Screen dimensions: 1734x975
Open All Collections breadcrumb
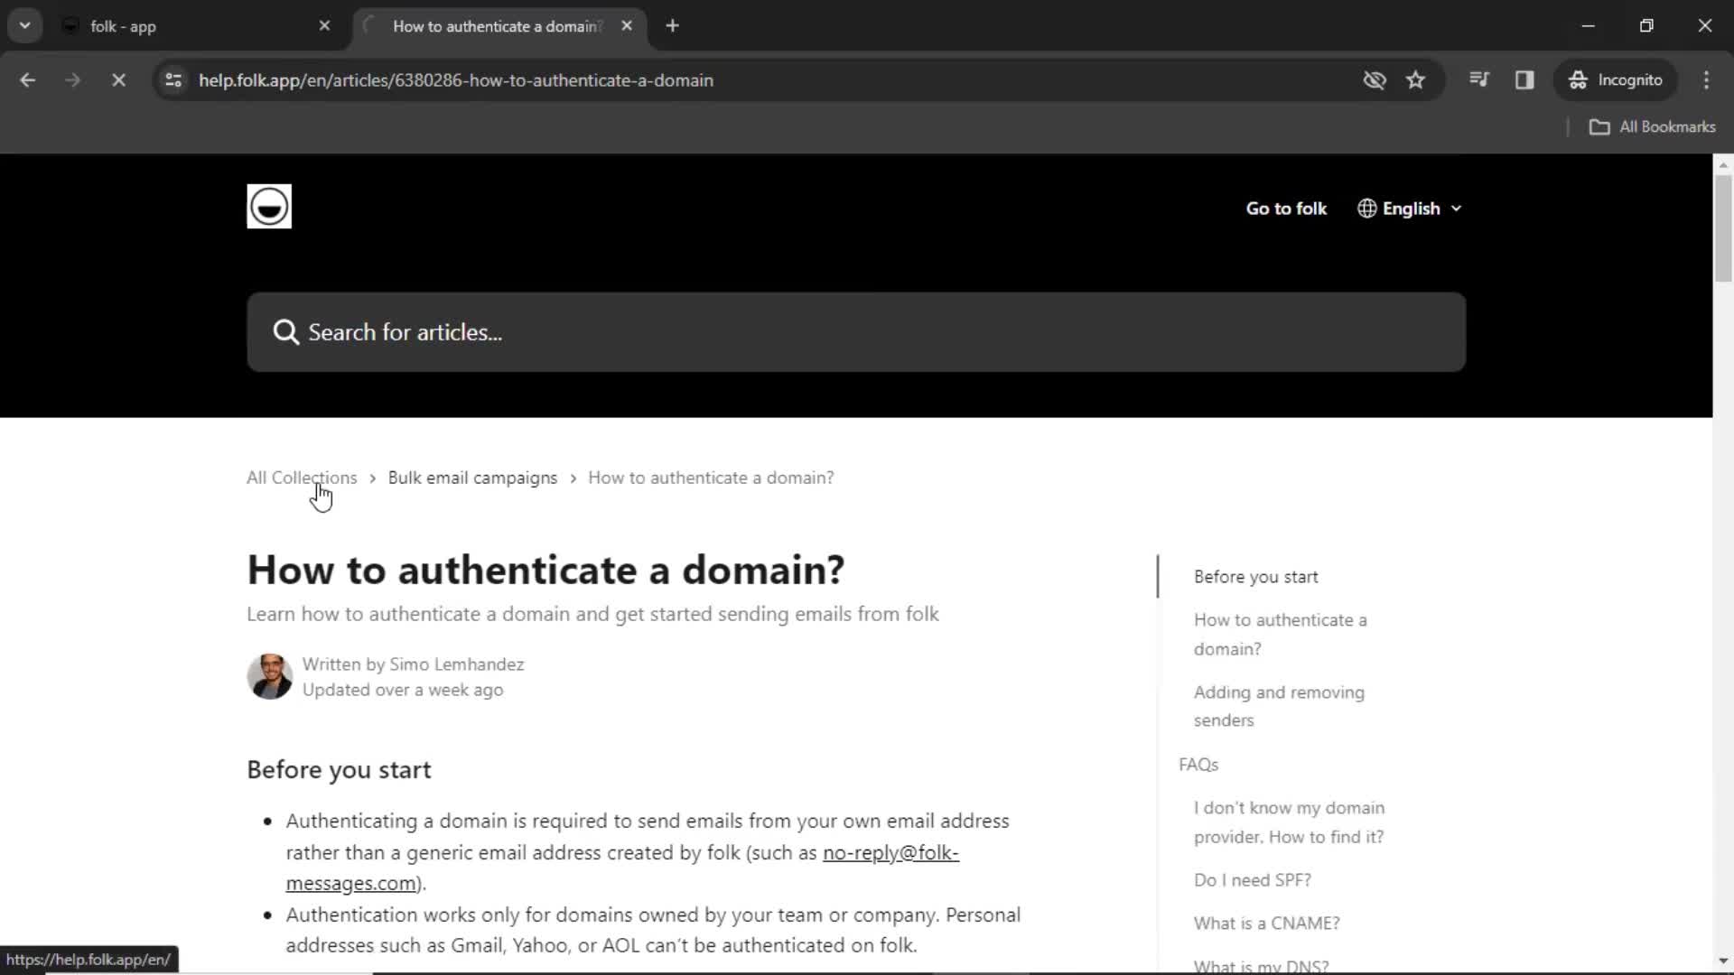coord(302,478)
